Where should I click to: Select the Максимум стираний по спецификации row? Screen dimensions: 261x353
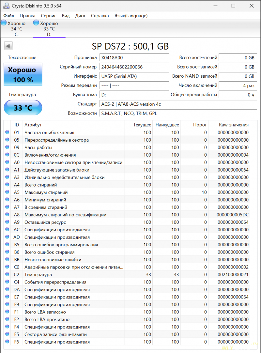[127, 215]
